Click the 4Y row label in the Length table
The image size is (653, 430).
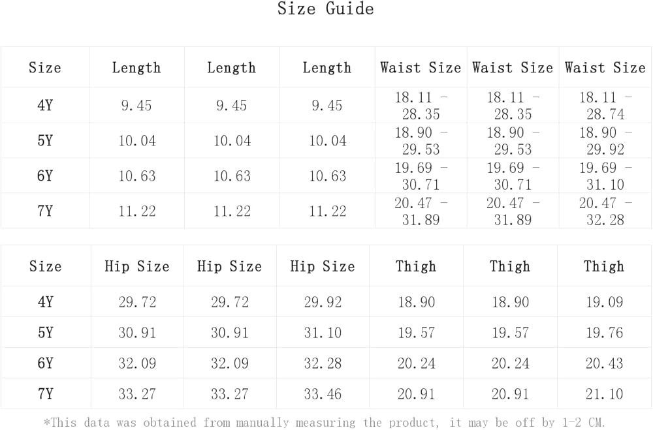pyautogui.click(x=45, y=106)
